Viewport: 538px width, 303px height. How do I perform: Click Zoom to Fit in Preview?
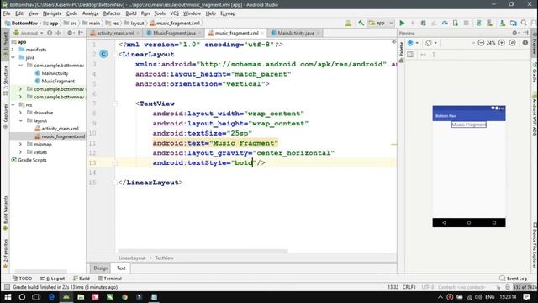coord(512,43)
